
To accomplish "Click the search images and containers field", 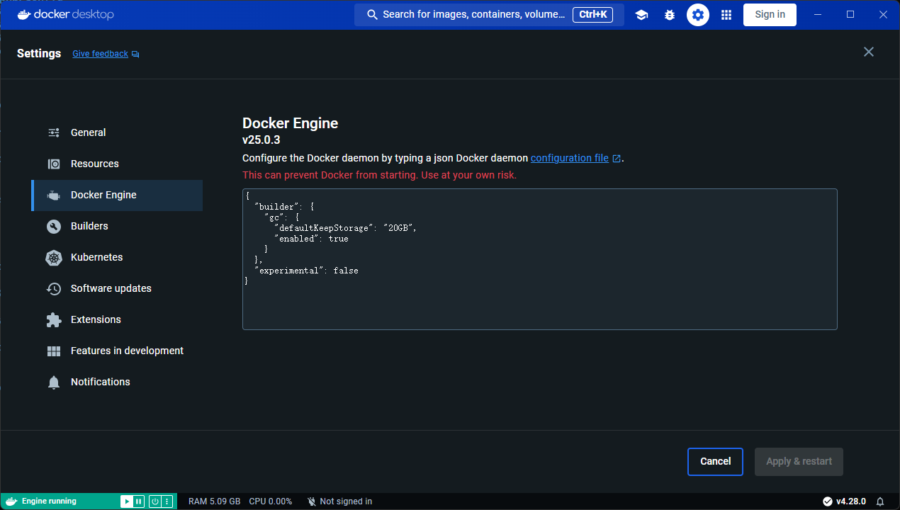I will click(489, 14).
